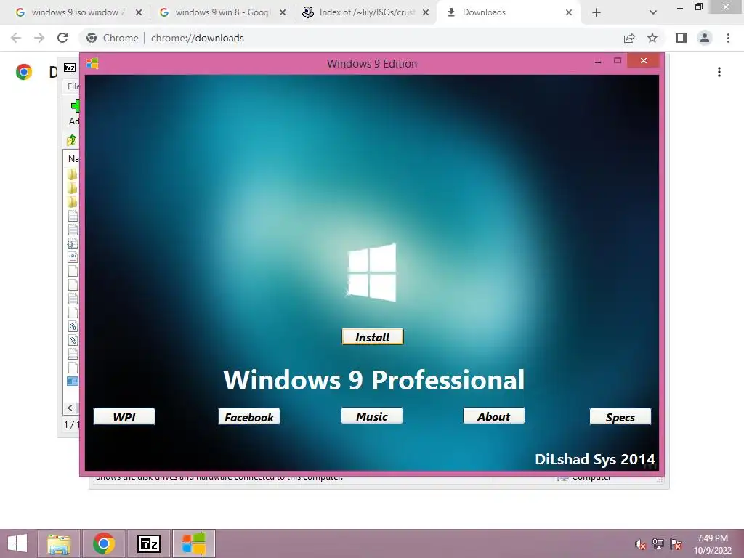Click the share page icon in Chrome
The width and height of the screenshot is (744, 558).
pyautogui.click(x=629, y=38)
